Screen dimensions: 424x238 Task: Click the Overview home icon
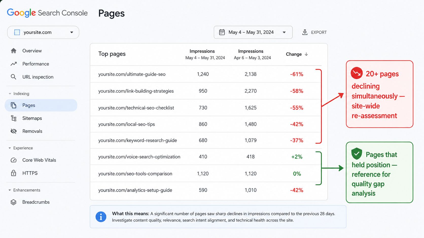[x=14, y=51]
